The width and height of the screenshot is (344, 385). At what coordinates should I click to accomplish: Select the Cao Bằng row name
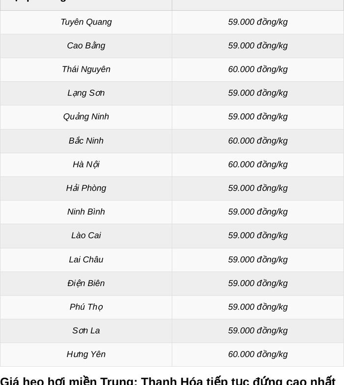pos(86,46)
